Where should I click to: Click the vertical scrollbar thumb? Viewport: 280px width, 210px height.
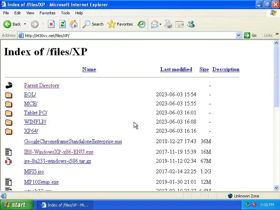276,76
